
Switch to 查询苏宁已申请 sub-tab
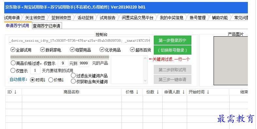pos(47,26)
